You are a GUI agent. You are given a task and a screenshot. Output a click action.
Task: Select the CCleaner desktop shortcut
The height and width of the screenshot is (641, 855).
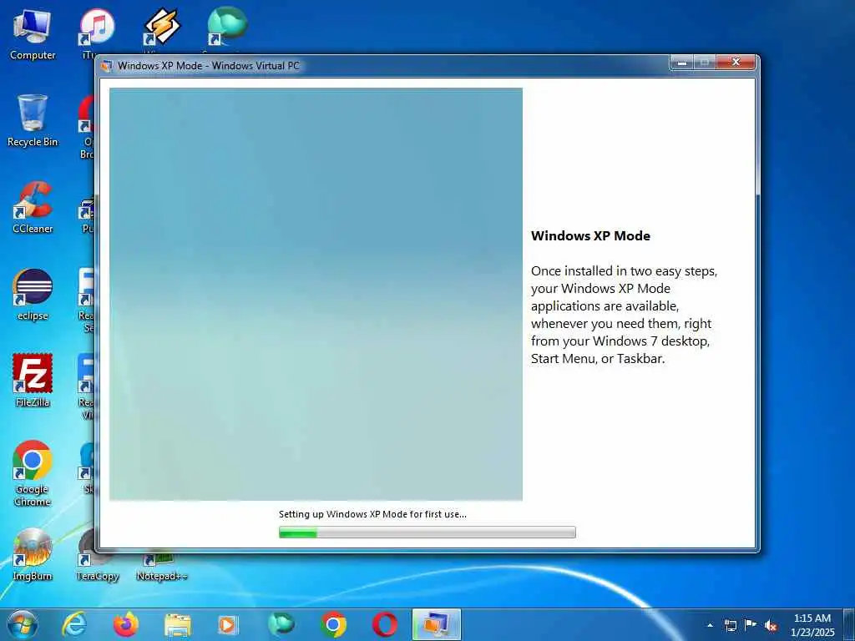pos(33,208)
